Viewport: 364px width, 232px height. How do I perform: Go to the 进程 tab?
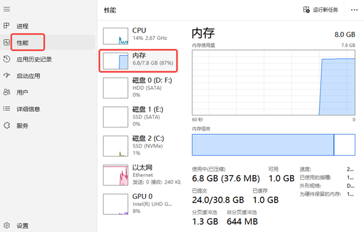pyautogui.click(x=22, y=26)
